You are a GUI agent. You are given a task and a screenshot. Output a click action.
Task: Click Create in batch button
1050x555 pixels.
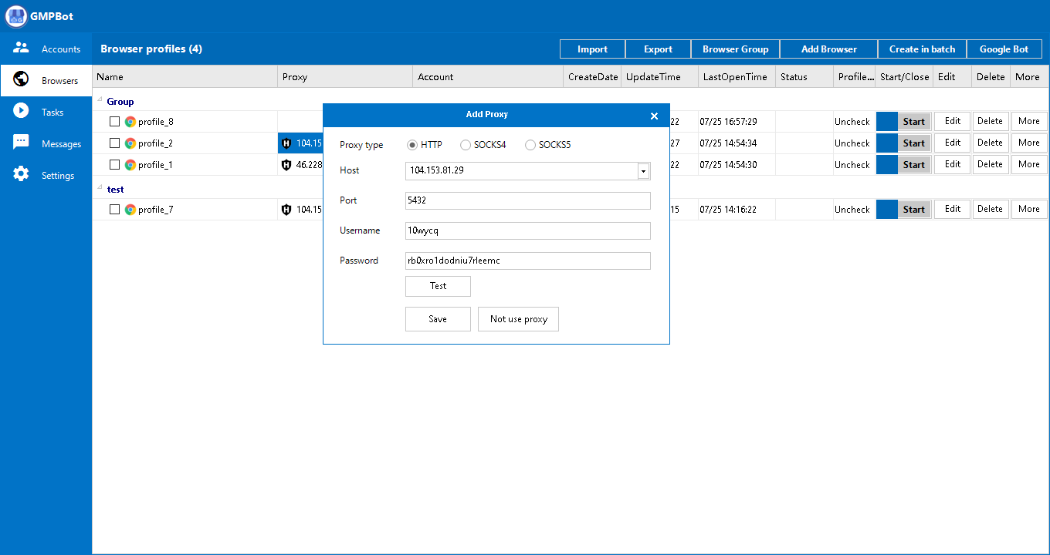[x=922, y=49]
